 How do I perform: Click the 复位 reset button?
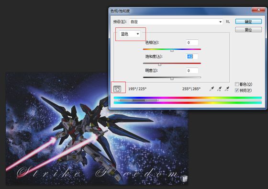[248, 30]
